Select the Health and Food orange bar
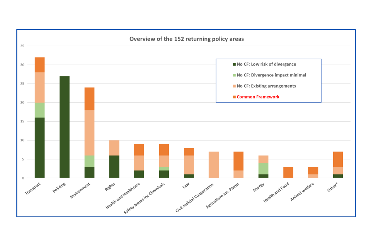371x247 pixels. (x=288, y=172)
